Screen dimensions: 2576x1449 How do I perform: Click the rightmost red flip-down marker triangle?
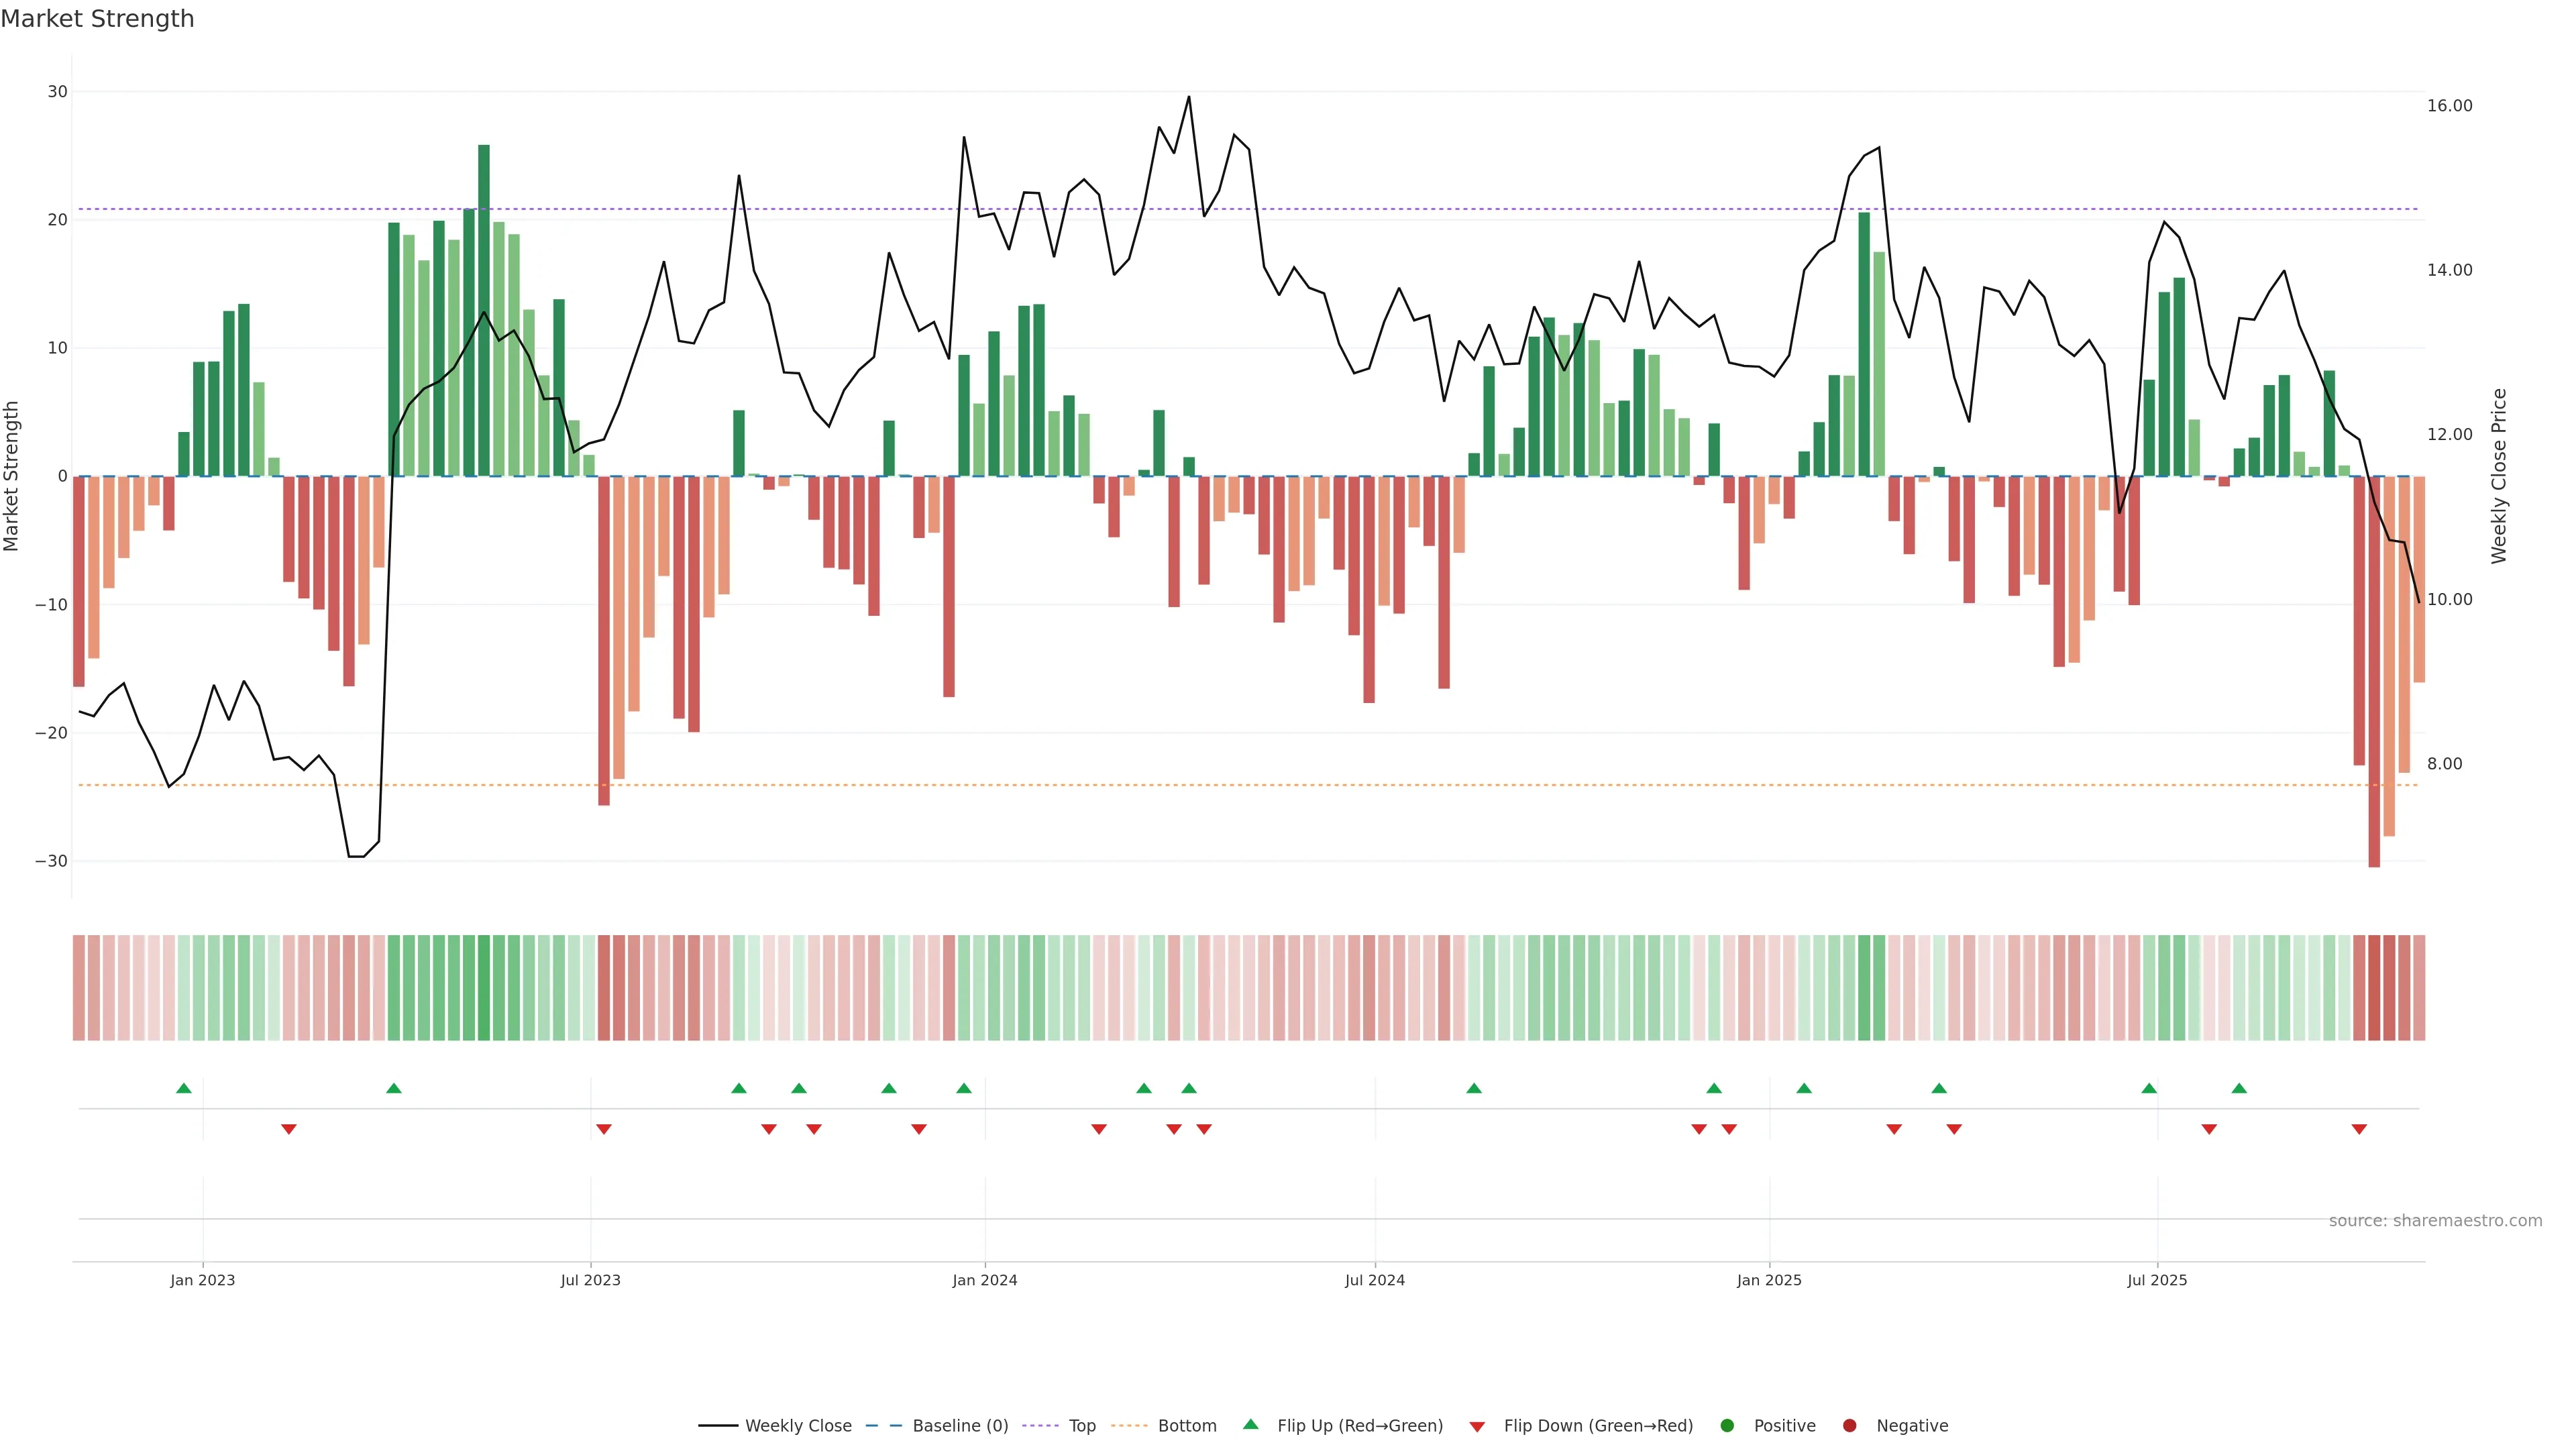[2359, 1129]
